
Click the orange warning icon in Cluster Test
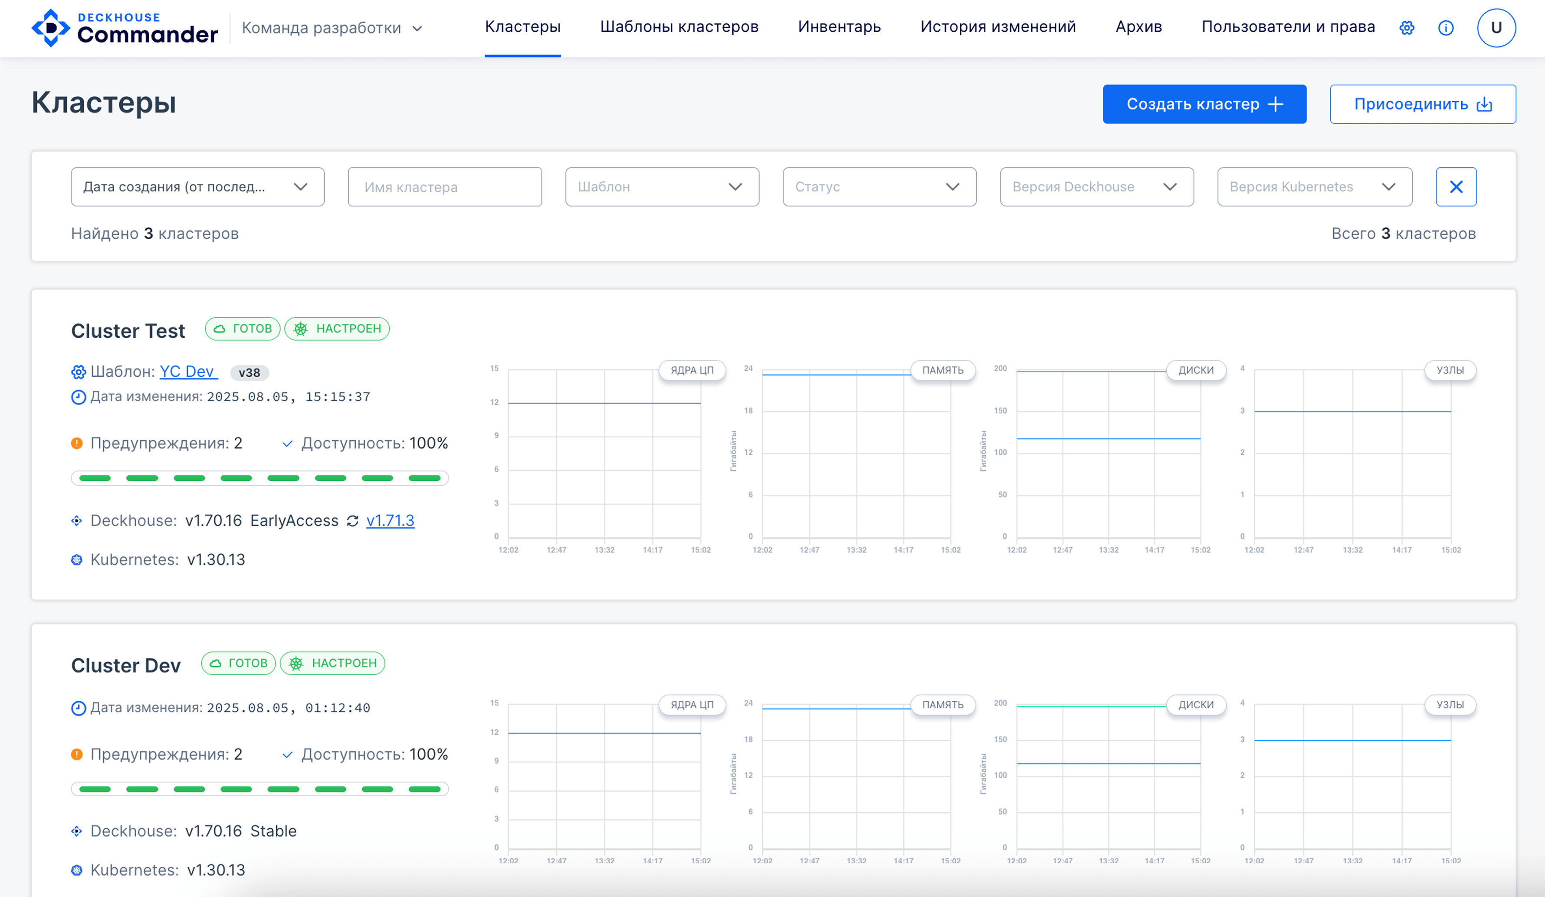pyautogui.click(x=77, y=443)
